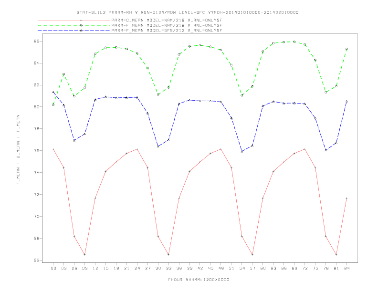Click x-axis tick label 33
The image size is (378, 292).
click(x=168, y=268)
